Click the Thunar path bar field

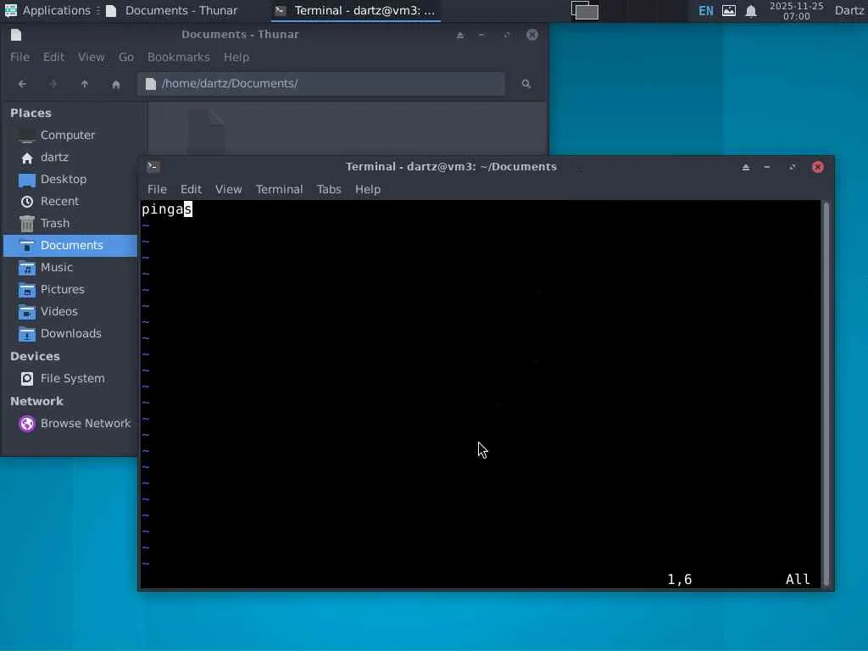pos(321,84)
